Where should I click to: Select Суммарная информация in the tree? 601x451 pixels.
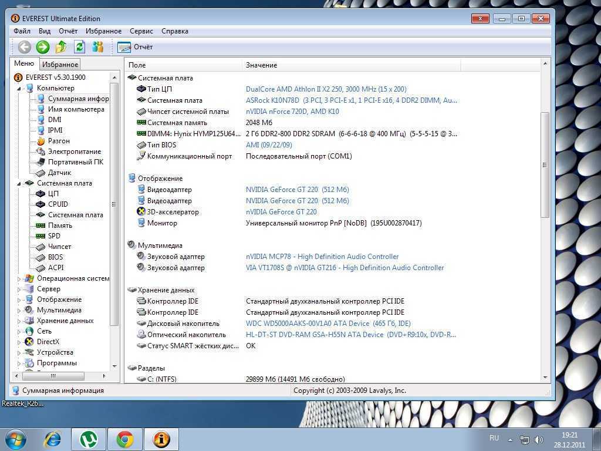coord(72,99)
